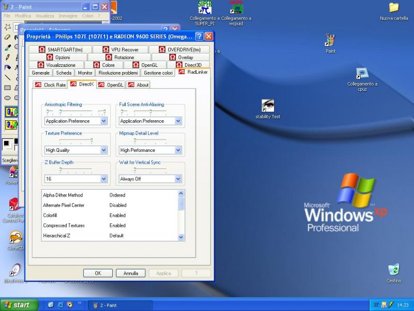Click the help question mark in title bar
The image size is (414, 311).
[199, 36]
